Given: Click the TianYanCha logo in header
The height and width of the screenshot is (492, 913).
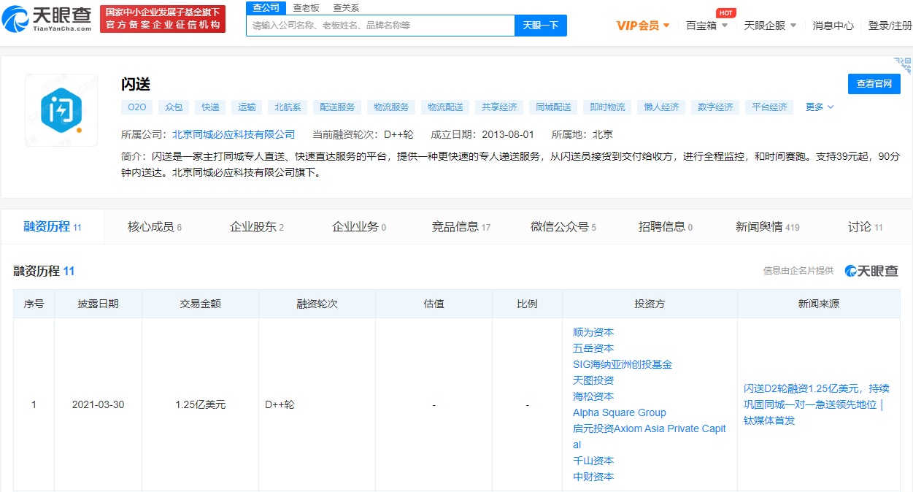Looking at the screenshot, I should (49, 19).
